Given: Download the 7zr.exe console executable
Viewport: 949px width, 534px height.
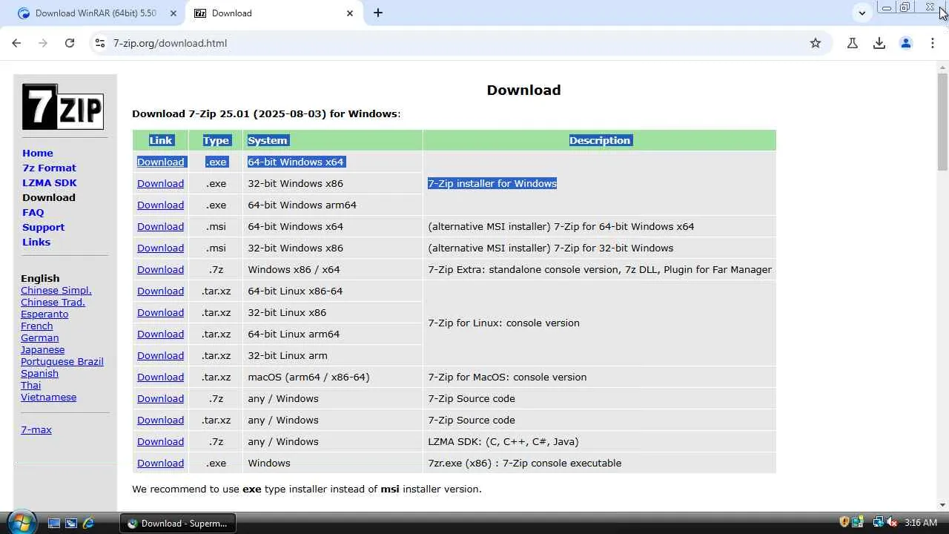Looking at the screenshot, I should tap(160, 463).
